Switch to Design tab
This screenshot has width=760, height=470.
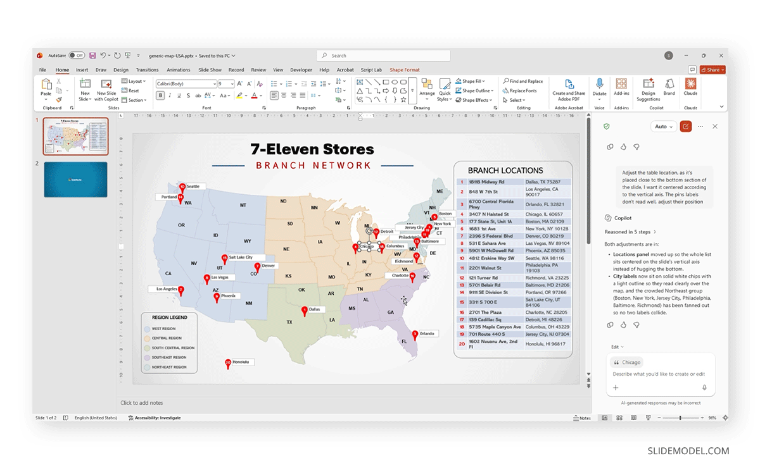click(121, 70)
